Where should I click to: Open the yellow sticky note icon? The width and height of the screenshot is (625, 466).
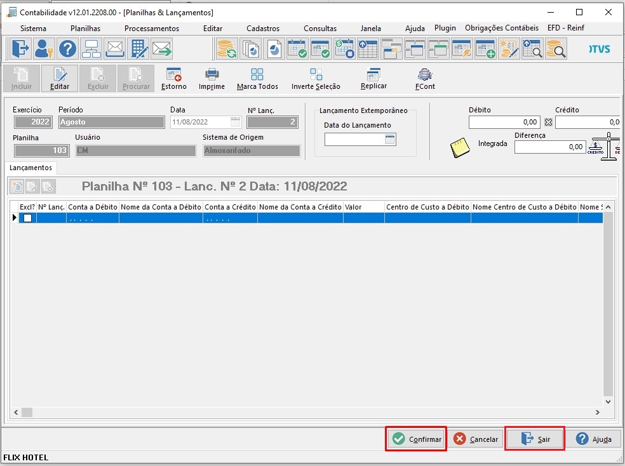[460, 147]
